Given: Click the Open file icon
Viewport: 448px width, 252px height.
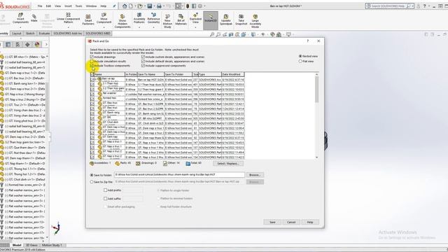Looking at the screenshot, I should (140, 6).
